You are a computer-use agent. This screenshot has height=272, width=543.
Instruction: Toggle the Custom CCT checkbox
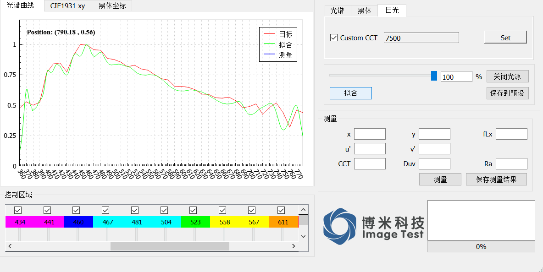click(x=334, y=38)
